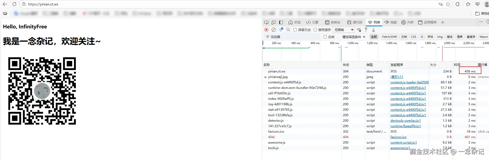
Task: Click the filter text input 筛选器
Action: (x=293, y=37)
